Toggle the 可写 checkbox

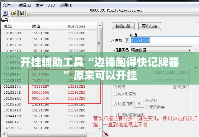point(115,87)
